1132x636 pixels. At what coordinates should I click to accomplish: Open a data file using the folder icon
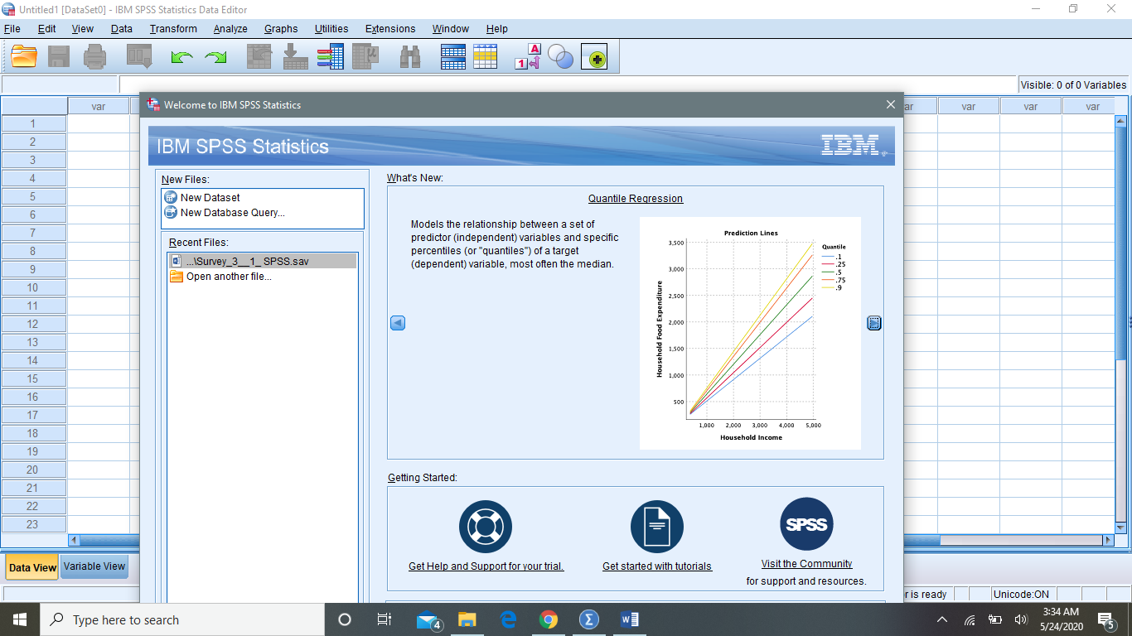coord(23,56)
